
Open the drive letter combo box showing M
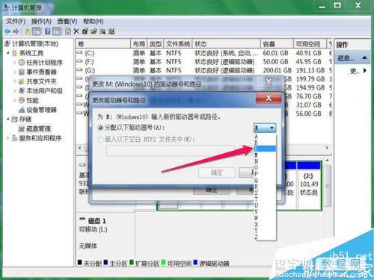pos(265,128)
